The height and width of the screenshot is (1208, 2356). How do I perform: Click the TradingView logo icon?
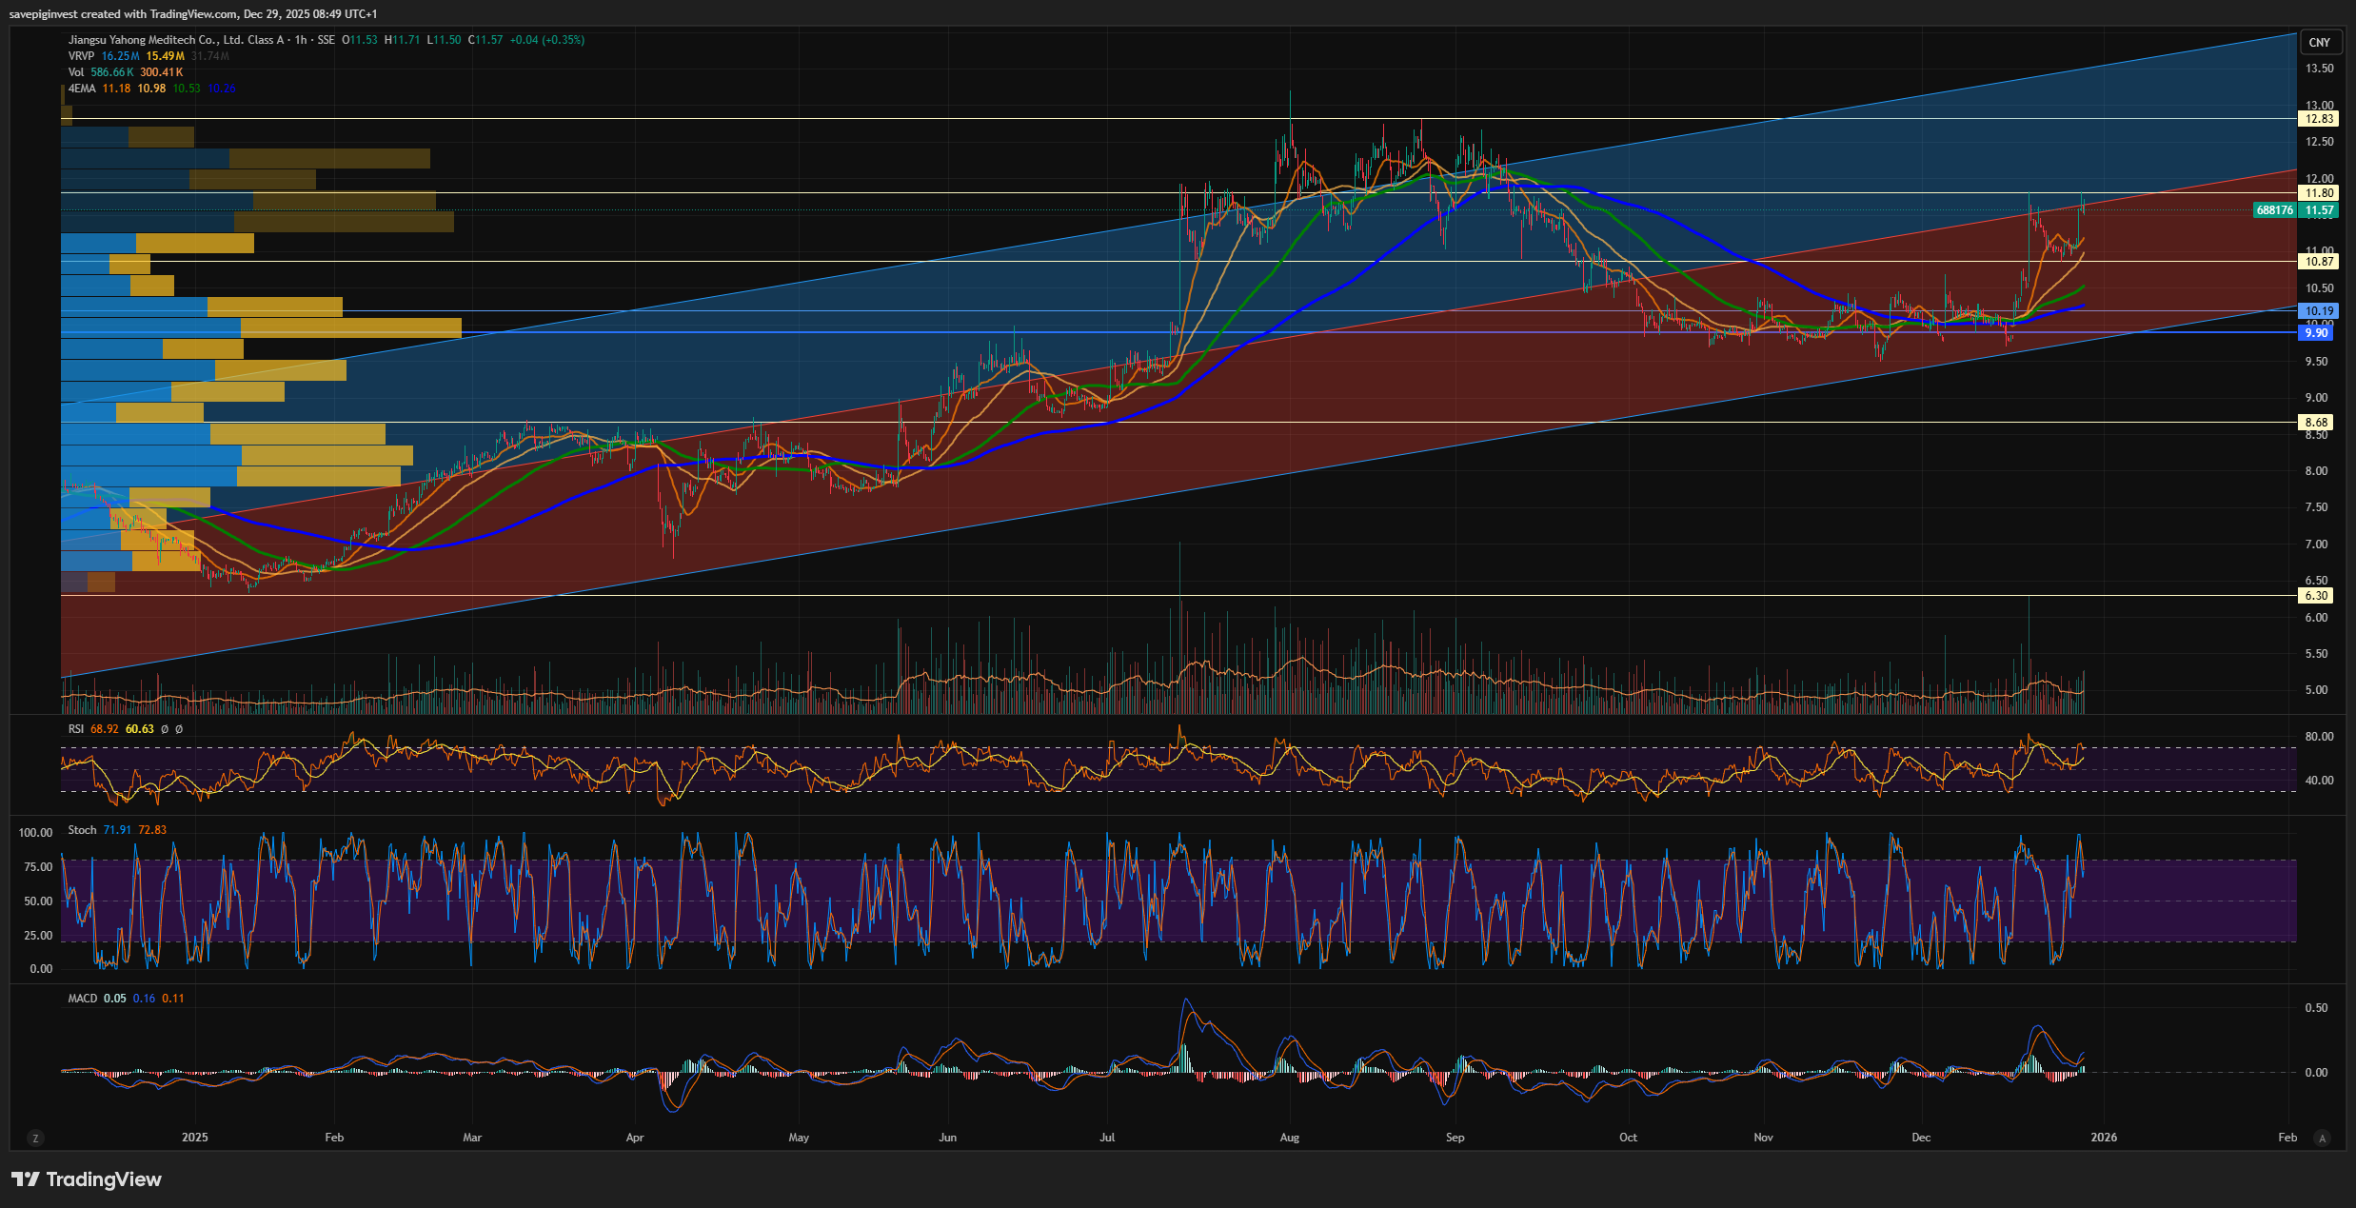pyautogui.click(x=26, y=1179)
